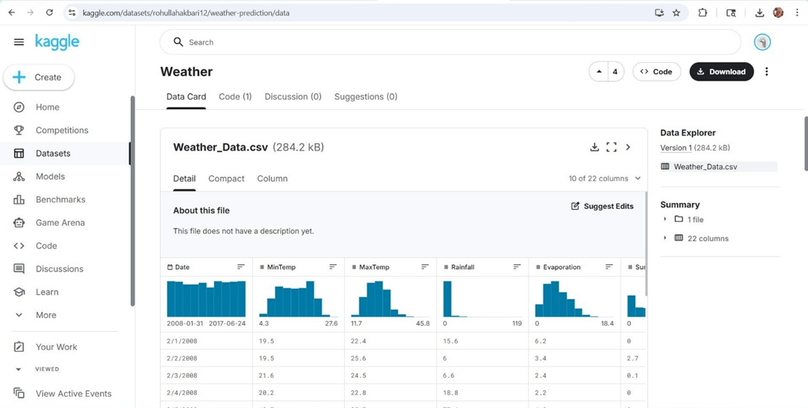
Task: Expand the 22 columns summary item
Action: click(666, 238)
